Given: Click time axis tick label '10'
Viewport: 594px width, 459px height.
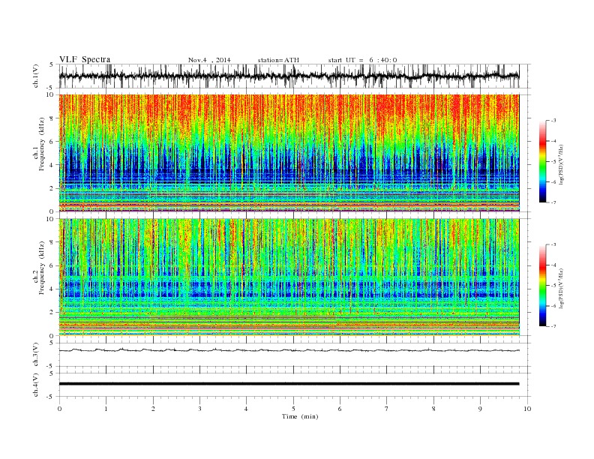Looking at the screenshot, I should coord(527,409).
